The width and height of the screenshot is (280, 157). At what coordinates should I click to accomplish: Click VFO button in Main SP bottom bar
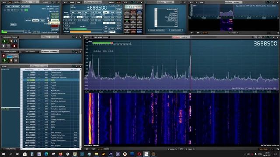[182, 149]
